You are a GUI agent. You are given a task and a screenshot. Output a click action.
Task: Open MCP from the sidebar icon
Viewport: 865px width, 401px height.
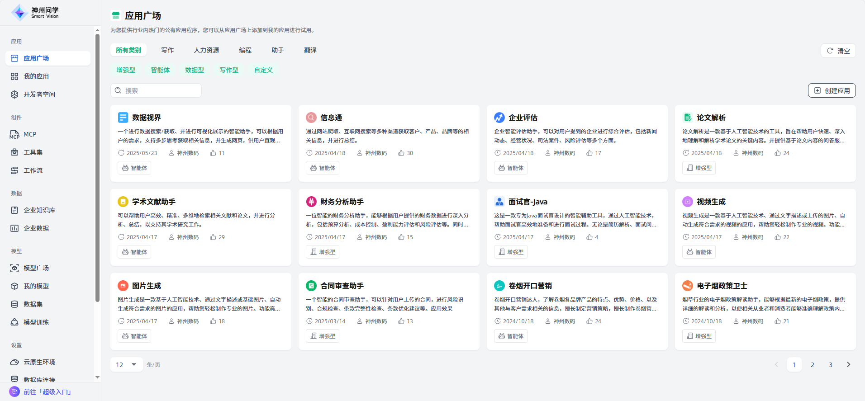(x=14, y=135)
